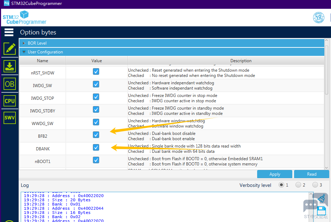Select the IWDG_SW name cell
331x222 pixels.
click(x=43, y=86)
